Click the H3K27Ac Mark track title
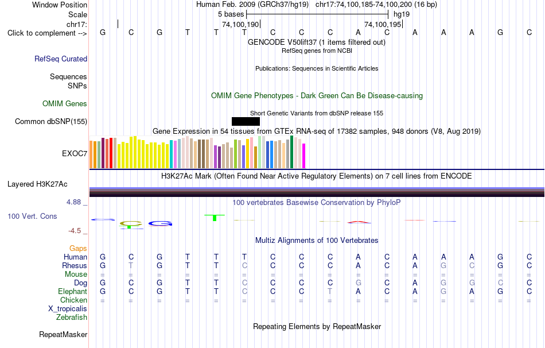The width and height of the screenshot is (545, 348). click(317, 176)
